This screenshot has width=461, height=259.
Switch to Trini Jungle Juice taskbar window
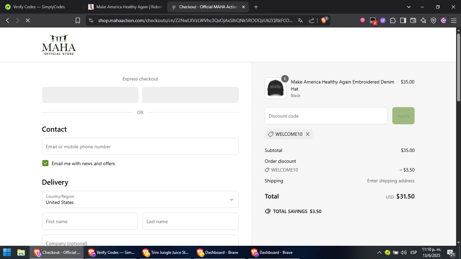(x=165, y=253)
